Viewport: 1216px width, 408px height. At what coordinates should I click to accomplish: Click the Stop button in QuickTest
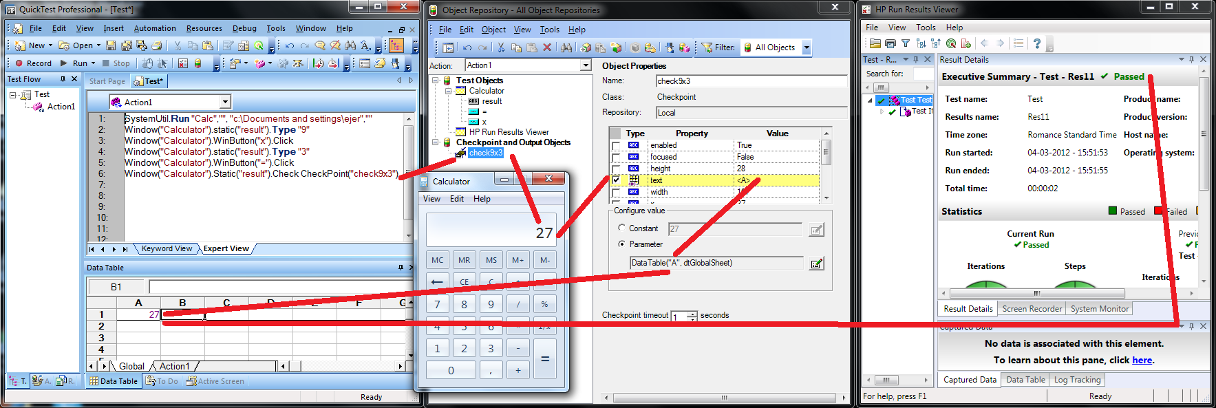click(x=116, y=63)
